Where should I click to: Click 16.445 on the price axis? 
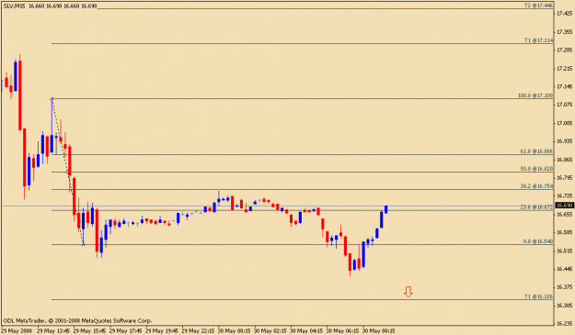[565, 269]
